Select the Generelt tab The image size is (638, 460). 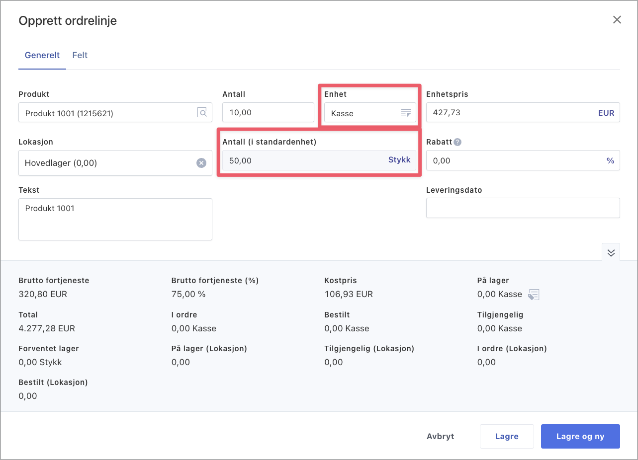click(42, 55)
